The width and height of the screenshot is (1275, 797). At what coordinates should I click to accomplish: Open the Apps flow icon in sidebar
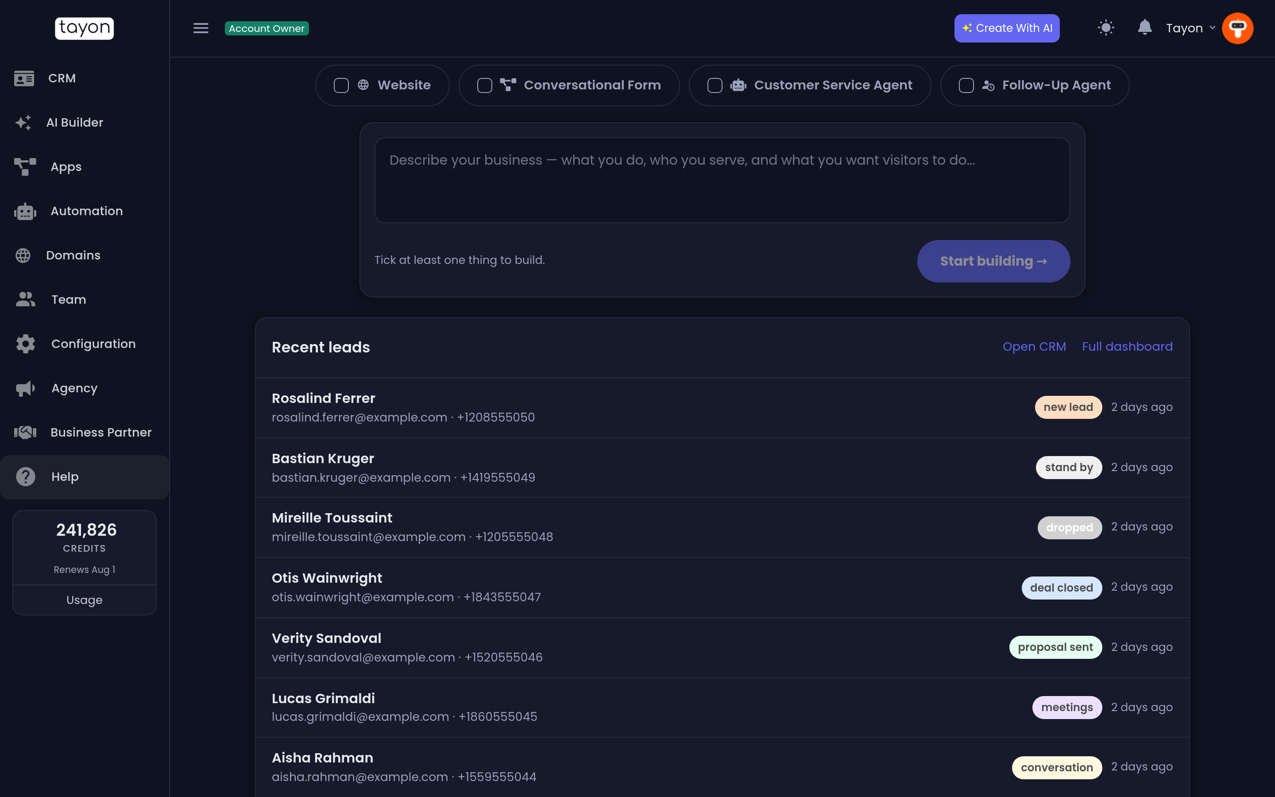tap(25, 167)
